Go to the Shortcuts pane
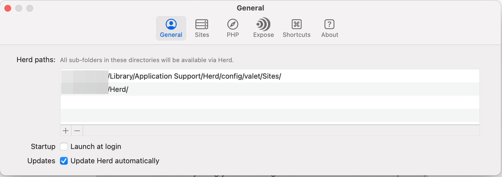Image resolution: width=502 pixels, height=177 pixels. 296,28
